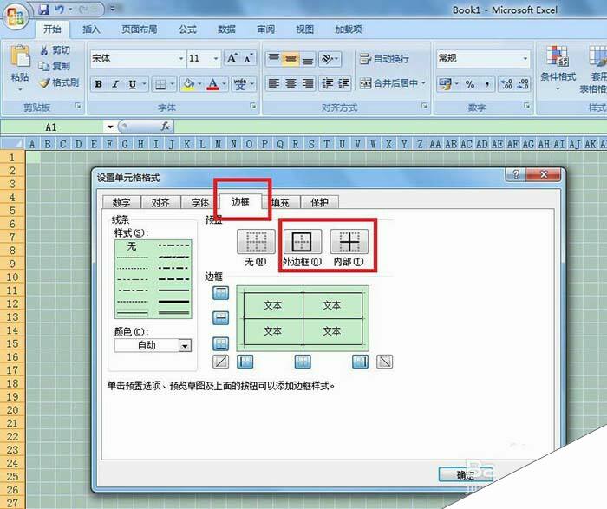Screen dimensions: 607x509
Task: Open the border color 自动 dropdown
Action: tap(185, 345)
